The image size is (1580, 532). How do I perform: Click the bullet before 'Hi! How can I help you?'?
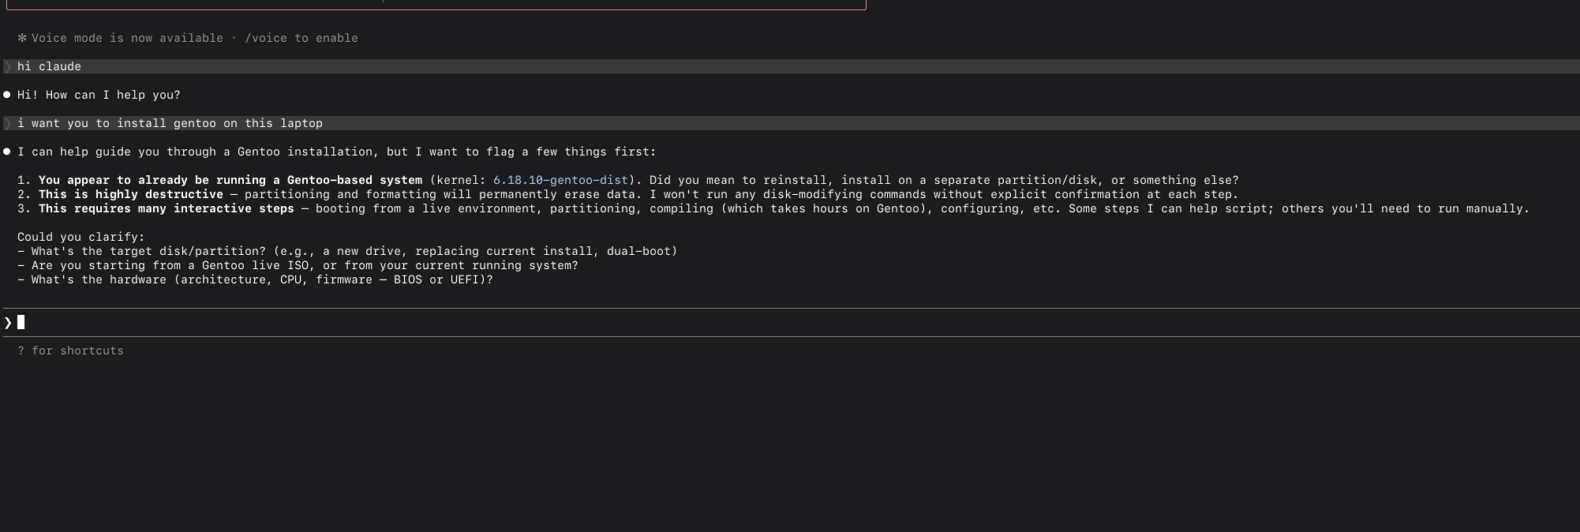pyautogui.click(x=7, y=95)
